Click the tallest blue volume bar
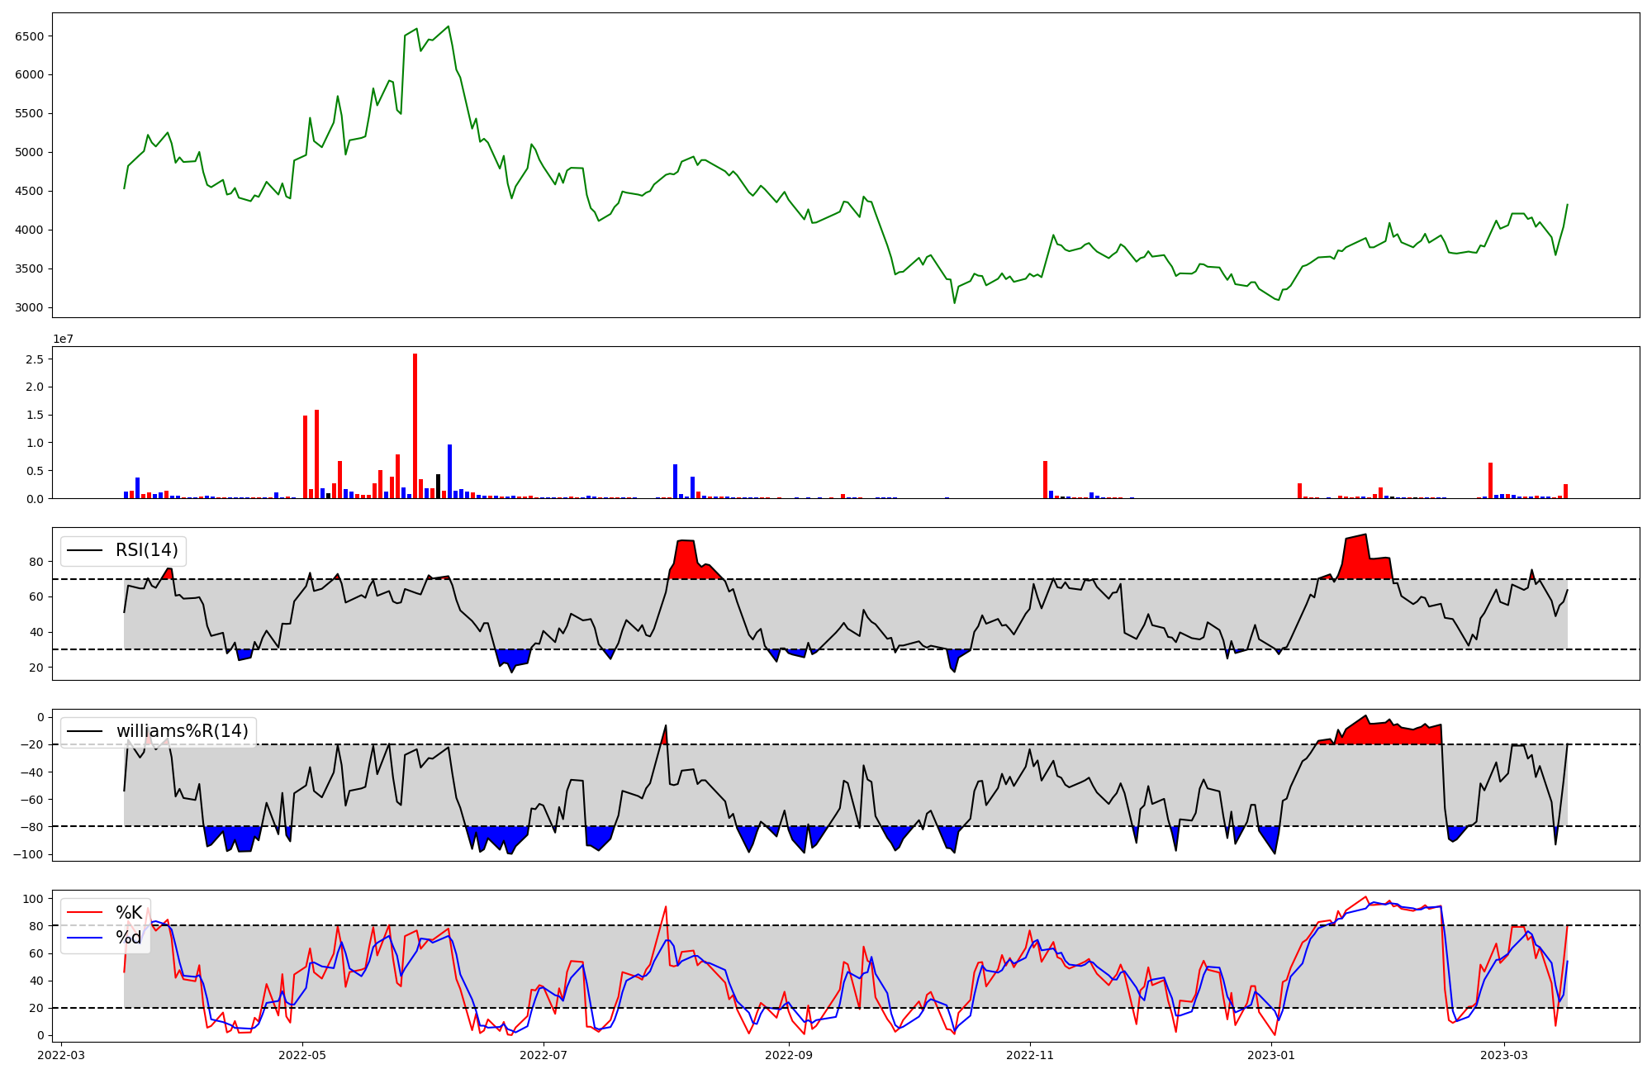Image resolution: width=1652 pixels, height=1074 pixels. coord(449,473)
